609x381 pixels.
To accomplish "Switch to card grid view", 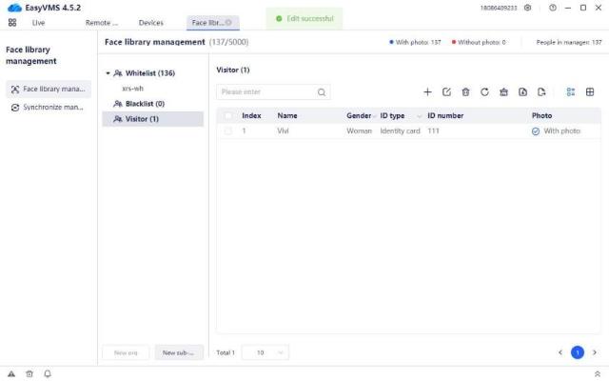I will (590, 92).
